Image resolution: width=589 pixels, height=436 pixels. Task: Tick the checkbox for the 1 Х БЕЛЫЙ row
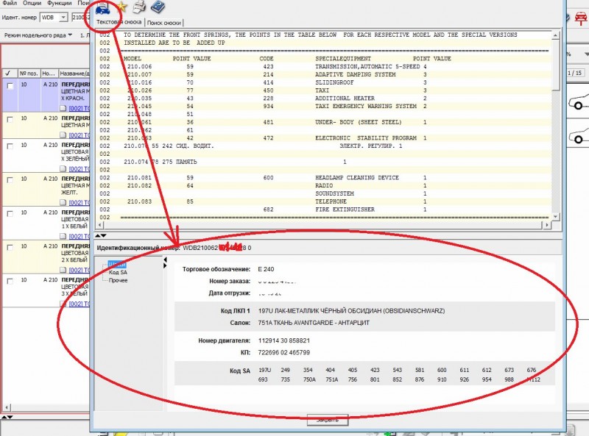click(x=10, y=213)
